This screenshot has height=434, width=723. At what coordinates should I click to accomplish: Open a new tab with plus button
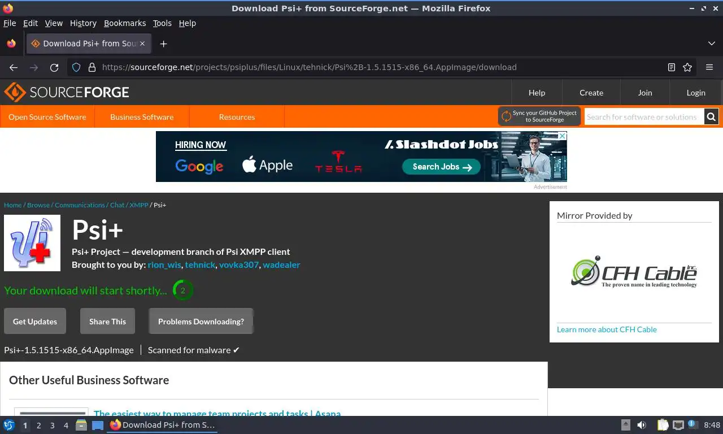(163, 44)
